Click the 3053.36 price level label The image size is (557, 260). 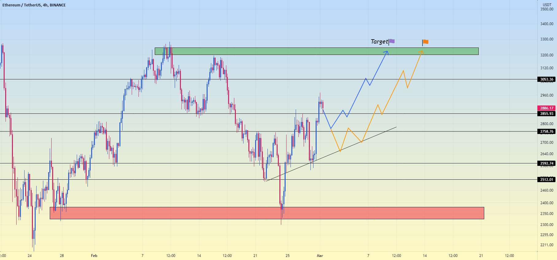tap(547, 79)
